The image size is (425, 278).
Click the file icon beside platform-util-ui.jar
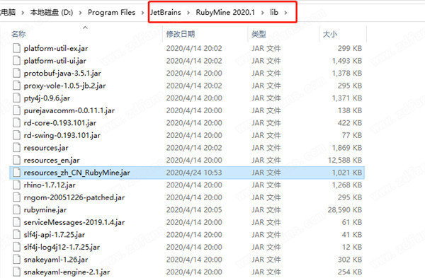pyautogui.click(x=16, y=61)
